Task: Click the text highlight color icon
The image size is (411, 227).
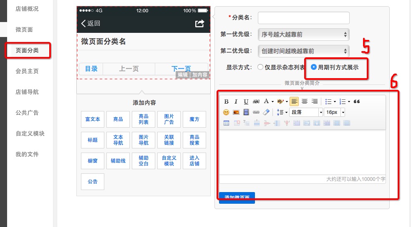Action: click(280, 101)
